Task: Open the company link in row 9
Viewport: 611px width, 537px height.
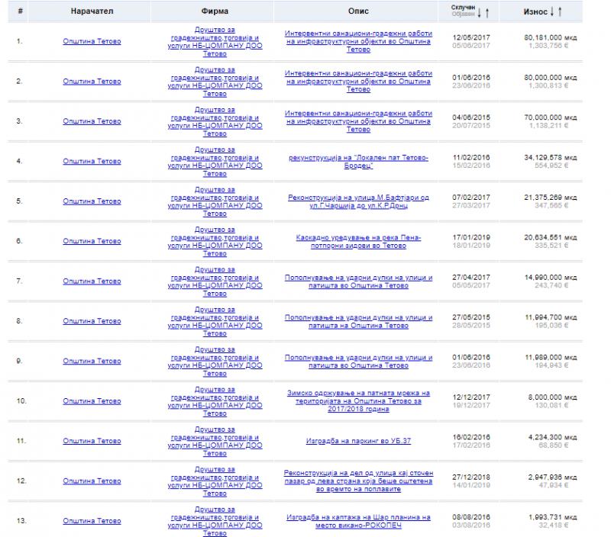Action: (x=215, y=361)
